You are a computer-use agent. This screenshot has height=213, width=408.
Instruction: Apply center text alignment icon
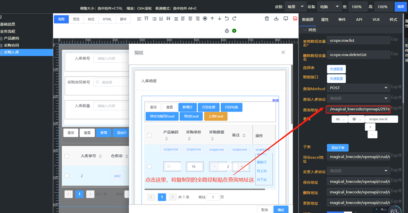click(190, 19)
